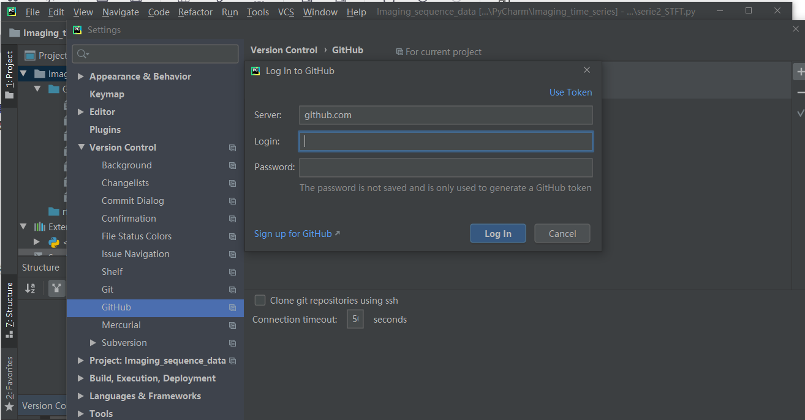This screenshot has height=420, width=805.
Task: Open the VCS menu
Action: pyautogui.click(x=286, y=12)
